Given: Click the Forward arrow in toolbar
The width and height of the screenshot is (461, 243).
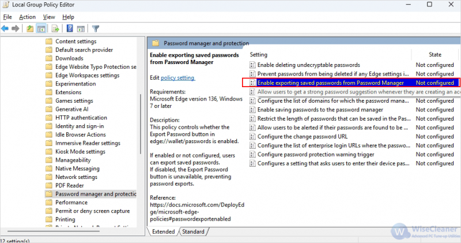Looking at the screenshot, I should tap(16, 28).
